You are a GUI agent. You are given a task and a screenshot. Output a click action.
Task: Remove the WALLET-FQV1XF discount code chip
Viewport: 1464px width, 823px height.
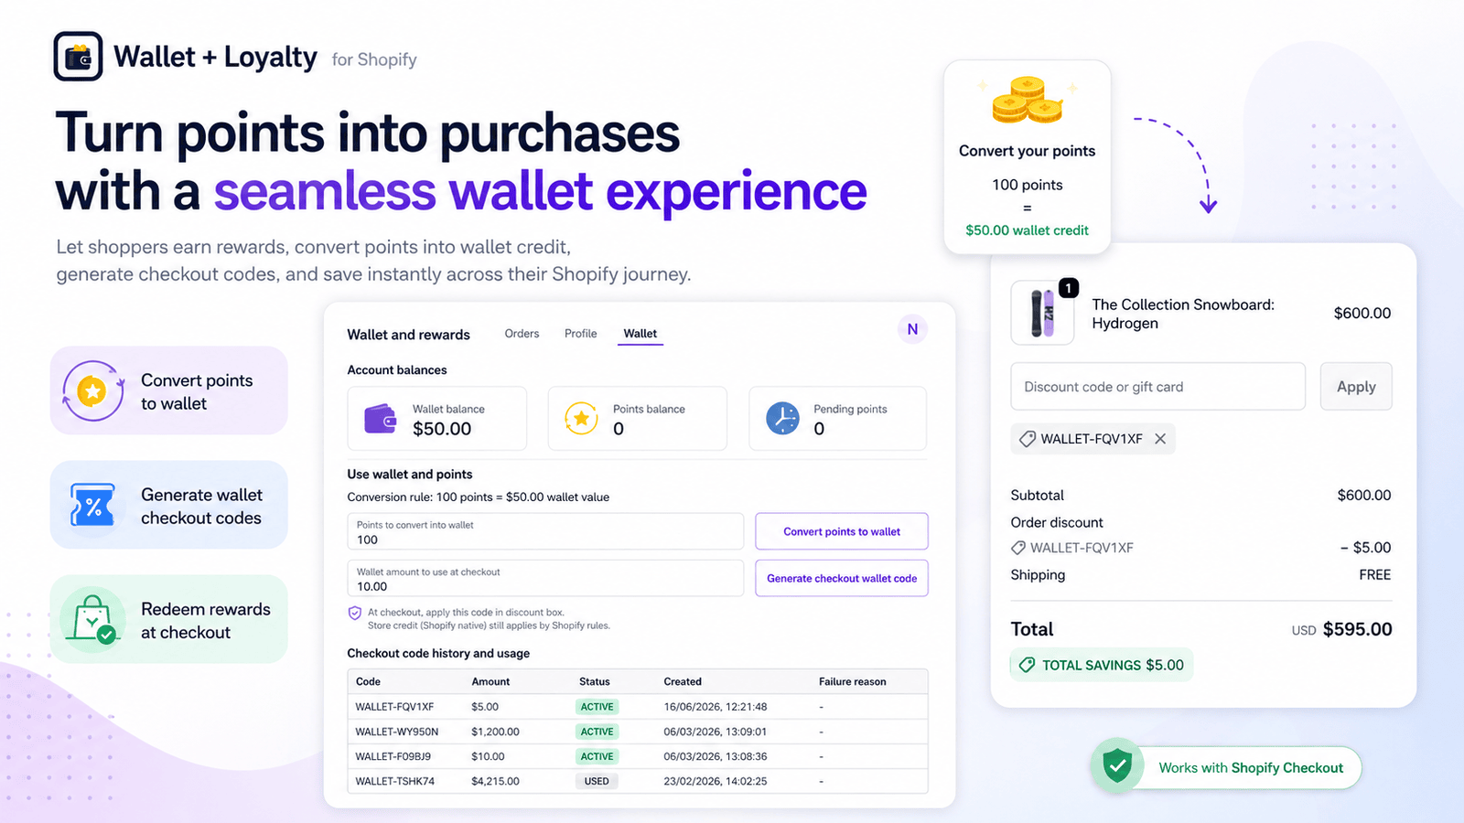(1160, 439)
